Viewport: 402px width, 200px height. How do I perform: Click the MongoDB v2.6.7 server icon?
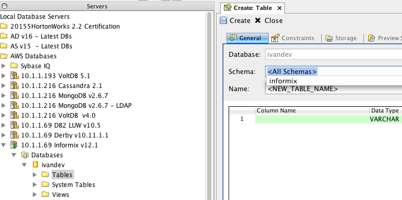pos(15,95)
